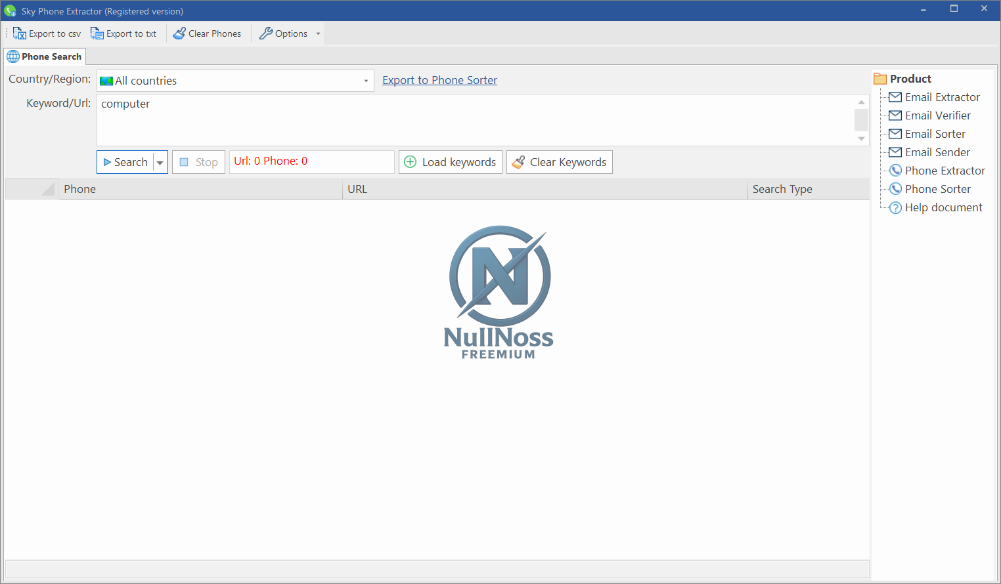Sort results by the URL column header

[x=545, y=189]
